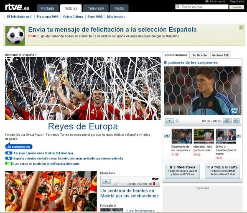Screen dimensions: 247x213
Task: Switch to the En Directo tab
Action: [200, 55]
